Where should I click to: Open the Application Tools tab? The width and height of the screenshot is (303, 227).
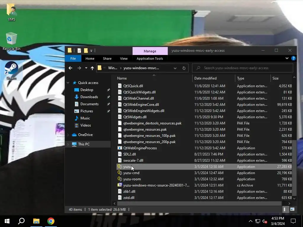[150, 59]
